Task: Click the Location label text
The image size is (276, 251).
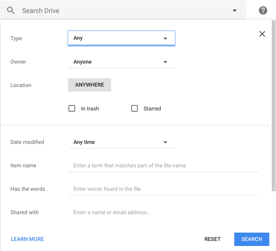Action: [21, 85]
